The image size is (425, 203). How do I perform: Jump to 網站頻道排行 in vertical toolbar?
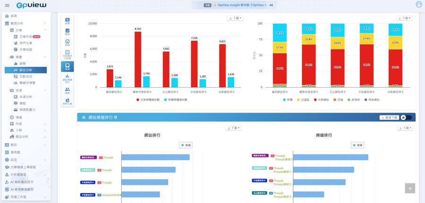67,78
